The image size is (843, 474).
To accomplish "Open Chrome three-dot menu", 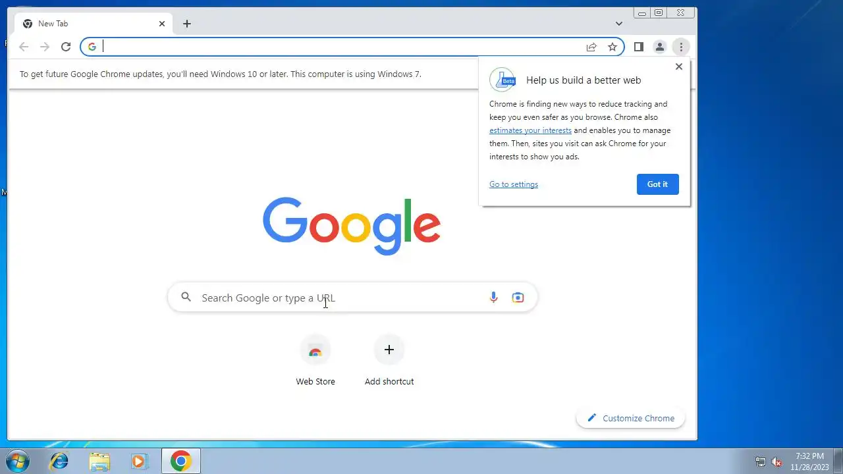I will point(681,47).
